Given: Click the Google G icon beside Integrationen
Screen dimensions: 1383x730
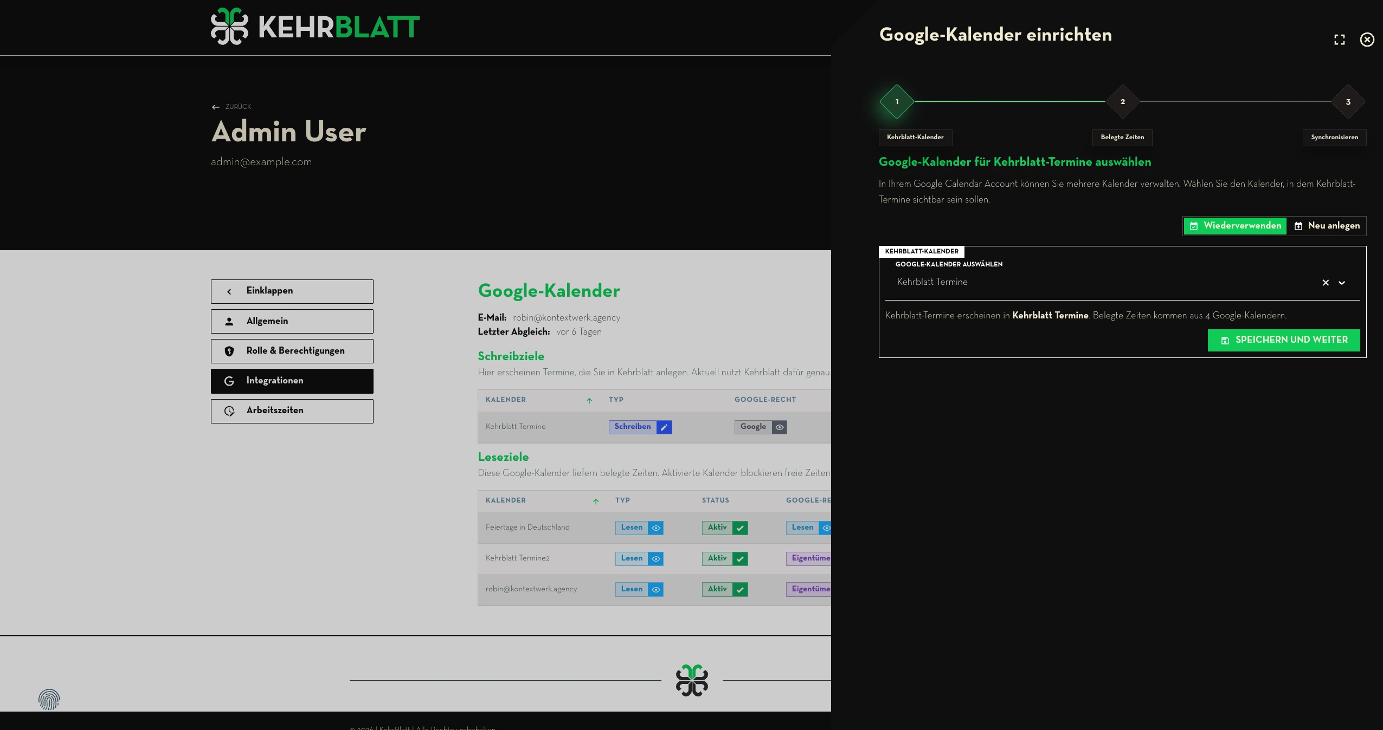Looking at the screenshot, I should (229, 381).
